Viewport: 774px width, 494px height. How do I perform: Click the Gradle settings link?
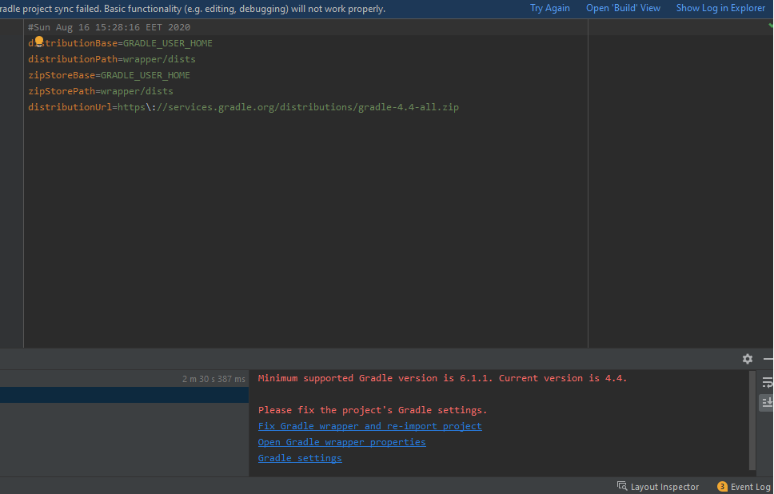tap(300, 458)
